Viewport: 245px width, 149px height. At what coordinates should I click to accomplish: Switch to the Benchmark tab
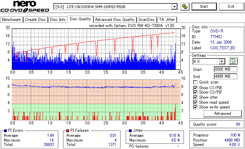click(x=12, y=20)
